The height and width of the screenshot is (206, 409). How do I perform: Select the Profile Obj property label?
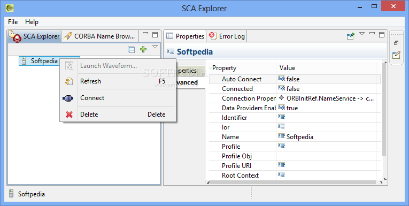(237, 156)
